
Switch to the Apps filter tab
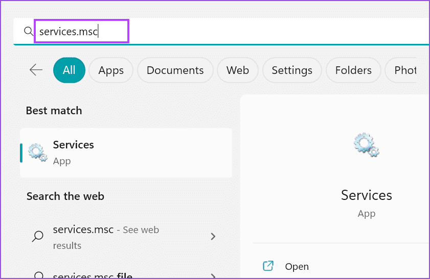111,70
